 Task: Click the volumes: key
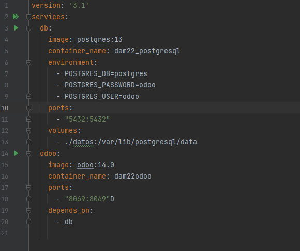[65, 130]
